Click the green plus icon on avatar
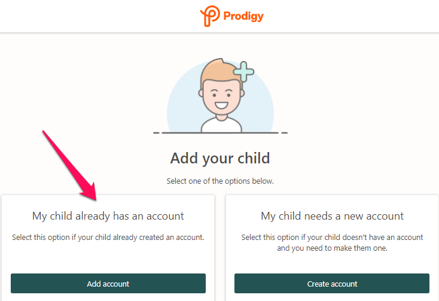This screenshot has height=301, width=439. coord(243,72)
